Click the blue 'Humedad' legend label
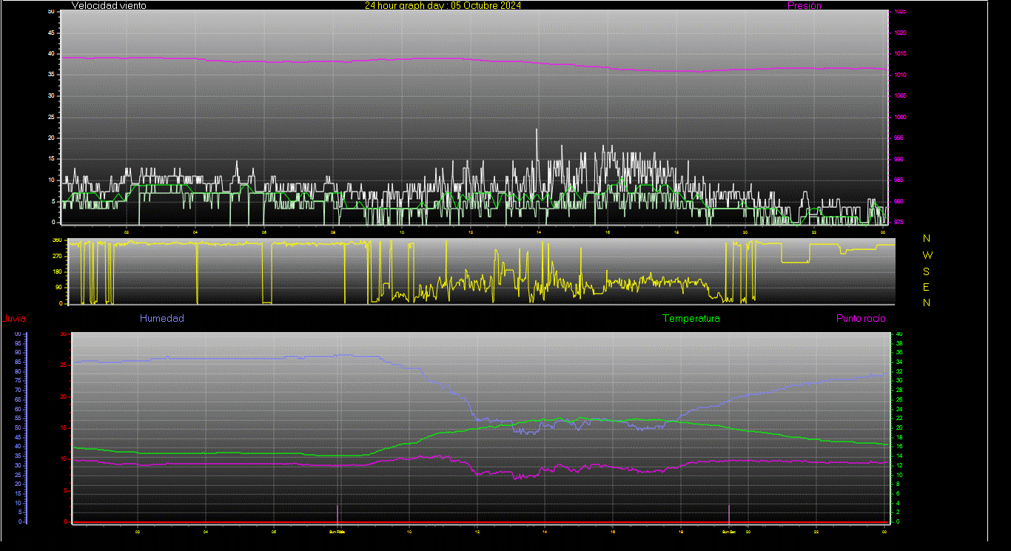Viewport: 1011px width, 551px height. [162, 319]
